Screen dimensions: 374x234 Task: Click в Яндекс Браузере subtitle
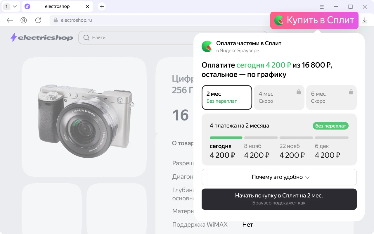point(238,51)
